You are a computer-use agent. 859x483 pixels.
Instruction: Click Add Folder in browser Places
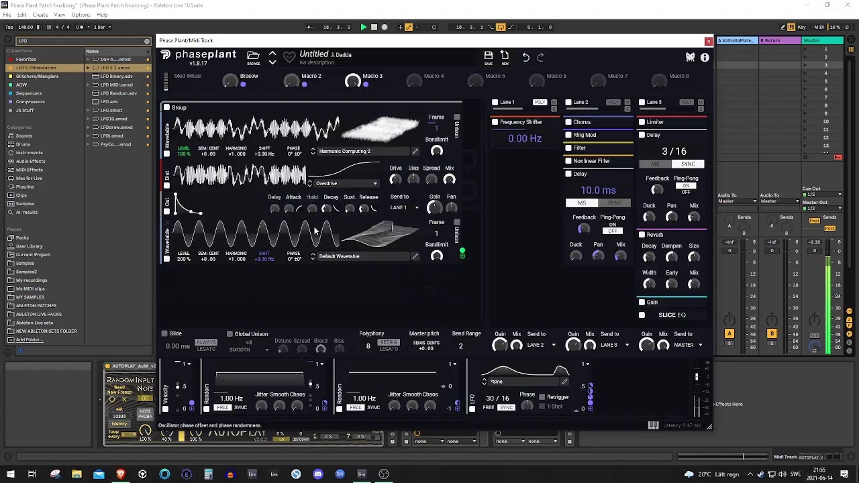pos(30,339)
